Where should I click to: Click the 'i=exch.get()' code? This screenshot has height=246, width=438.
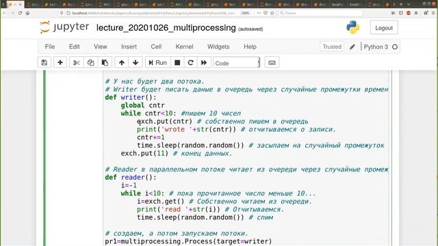[161, 202]
